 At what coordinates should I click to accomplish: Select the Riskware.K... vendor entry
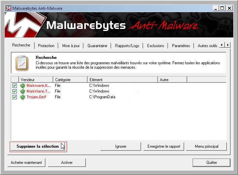pos(38,85)
